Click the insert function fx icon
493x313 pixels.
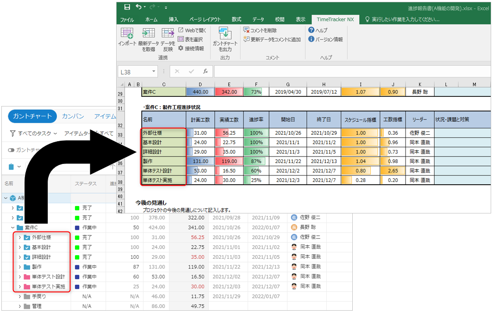205,72
